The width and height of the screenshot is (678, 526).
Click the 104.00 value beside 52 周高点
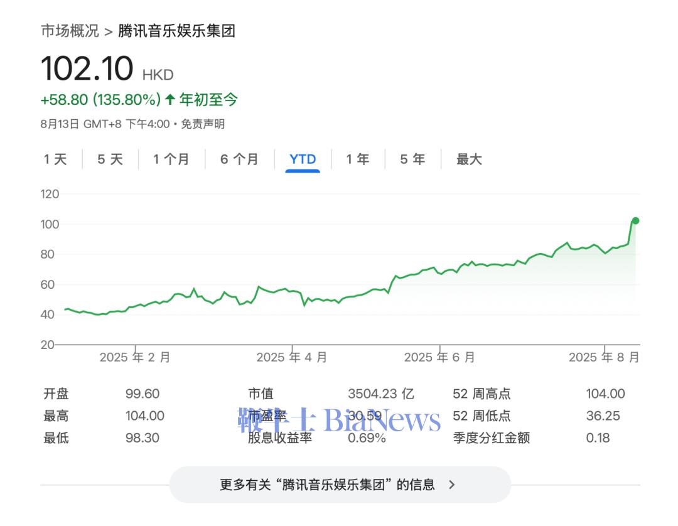[605, 394]
